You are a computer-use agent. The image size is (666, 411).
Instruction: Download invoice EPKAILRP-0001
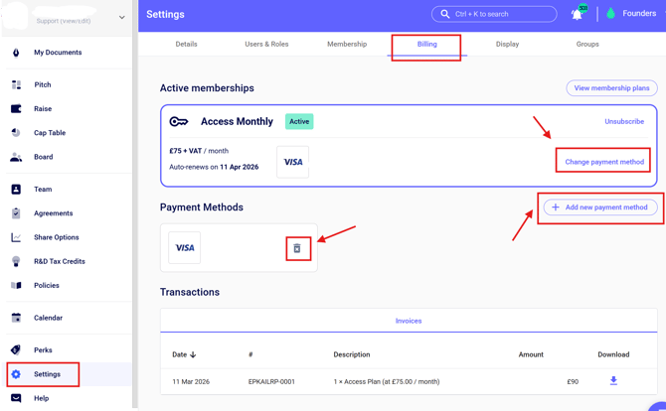click(x=613, y=381)
